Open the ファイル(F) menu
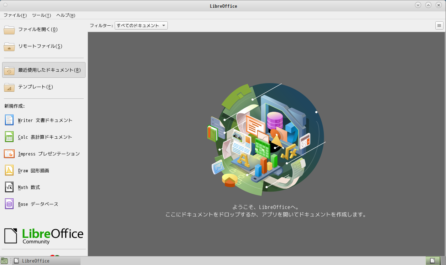Screen dimensions: 446x265 (x=15, y=15)
